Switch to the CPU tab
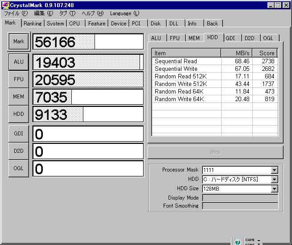The height and width of the screenshot is (245, 292). pyautogui.click(x=74, y=24)
